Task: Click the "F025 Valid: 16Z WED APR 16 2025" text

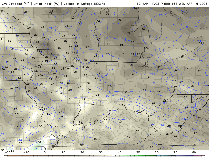Action: pyautogui.click(x=180, y=4)
